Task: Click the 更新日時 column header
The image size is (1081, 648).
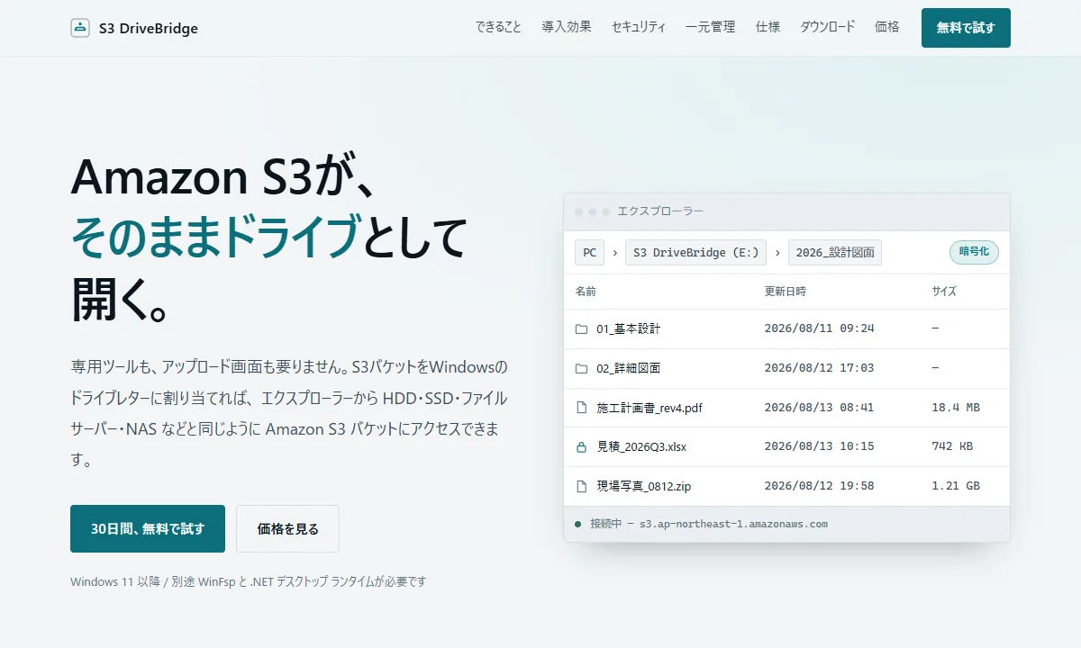Action: pos(786,292)
